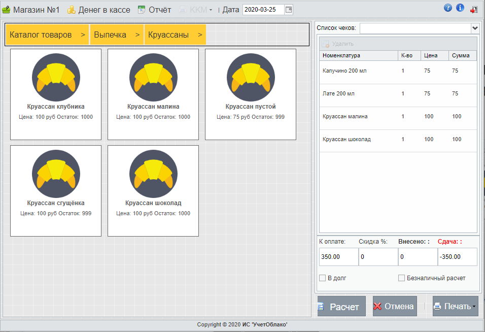The height and width of the screenshot is (332, 485).
Task: Open Денег в кассе from toolbar
Action: pyautogui.click(x=99, y=10)
